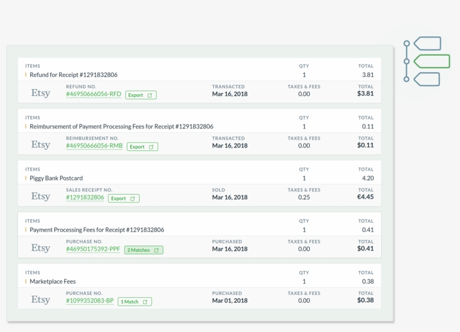This screenshot has height=332, width=460.
Task: Click the Etsy logo in reimbursement row
Action: click(40, 145)
